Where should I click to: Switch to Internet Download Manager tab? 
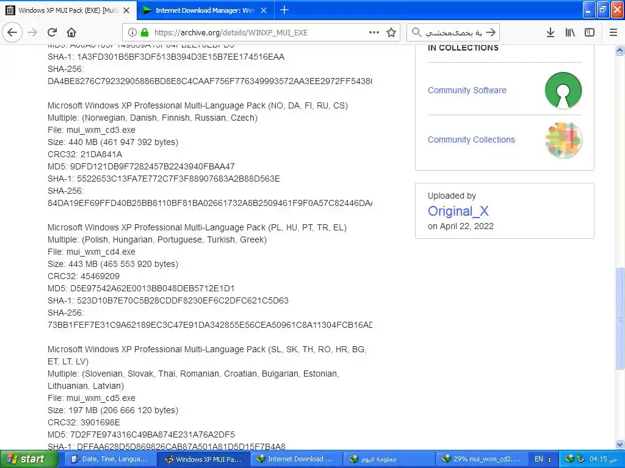tap(205, 10)
